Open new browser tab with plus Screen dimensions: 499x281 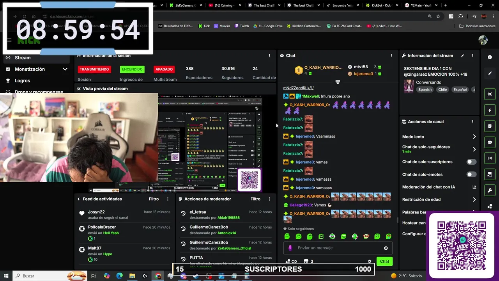pos(446,5)
